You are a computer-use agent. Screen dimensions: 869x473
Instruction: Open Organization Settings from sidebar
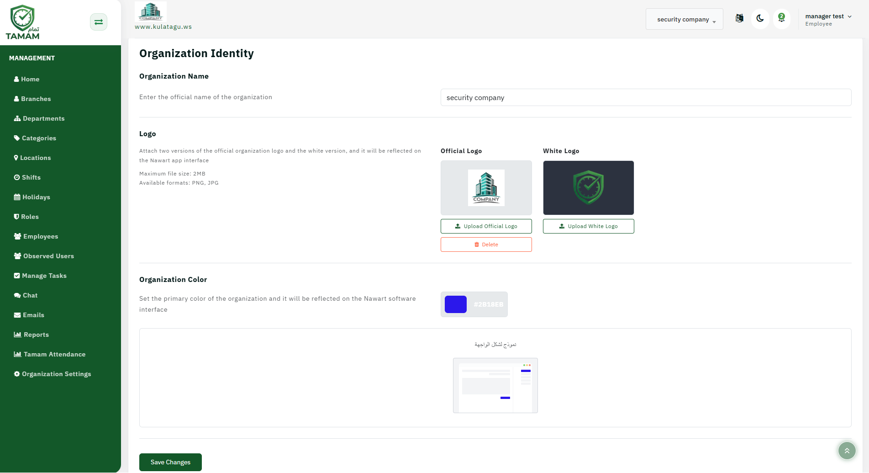point(53,374)
